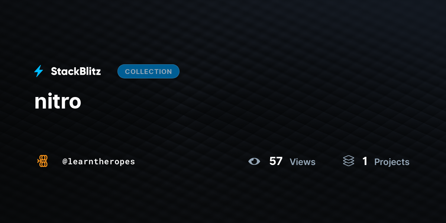Open the nitro collection title
This screenshot has width=446, height=223.
pos(58,101)
